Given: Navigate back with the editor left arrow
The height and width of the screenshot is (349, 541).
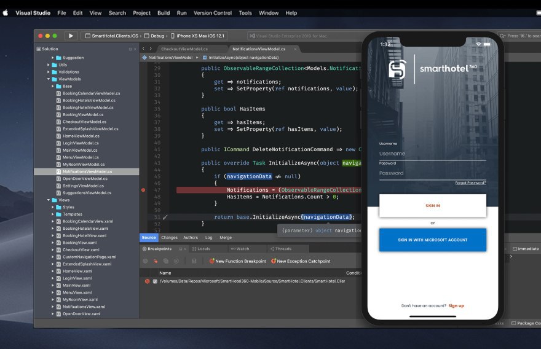Looking at the screenshot, I should coord(143,49).
